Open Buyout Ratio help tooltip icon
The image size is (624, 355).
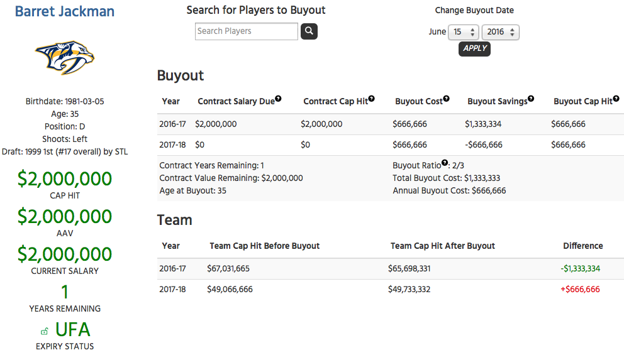pyautogui.click(x=445, y=163)
